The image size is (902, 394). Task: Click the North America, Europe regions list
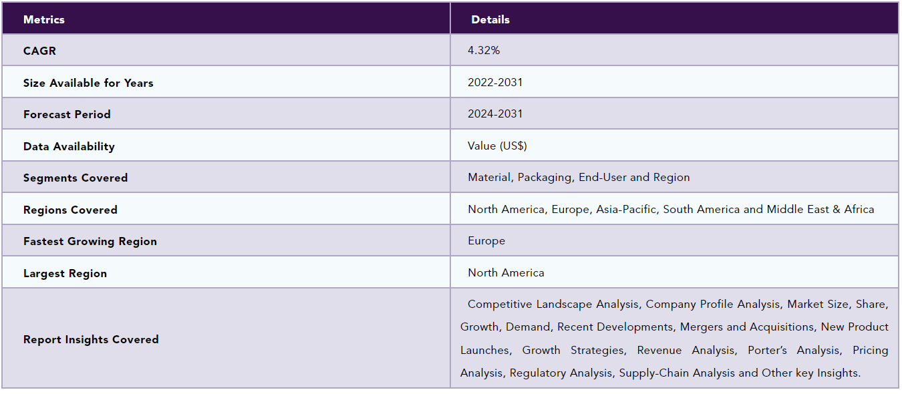pos(671,209)
